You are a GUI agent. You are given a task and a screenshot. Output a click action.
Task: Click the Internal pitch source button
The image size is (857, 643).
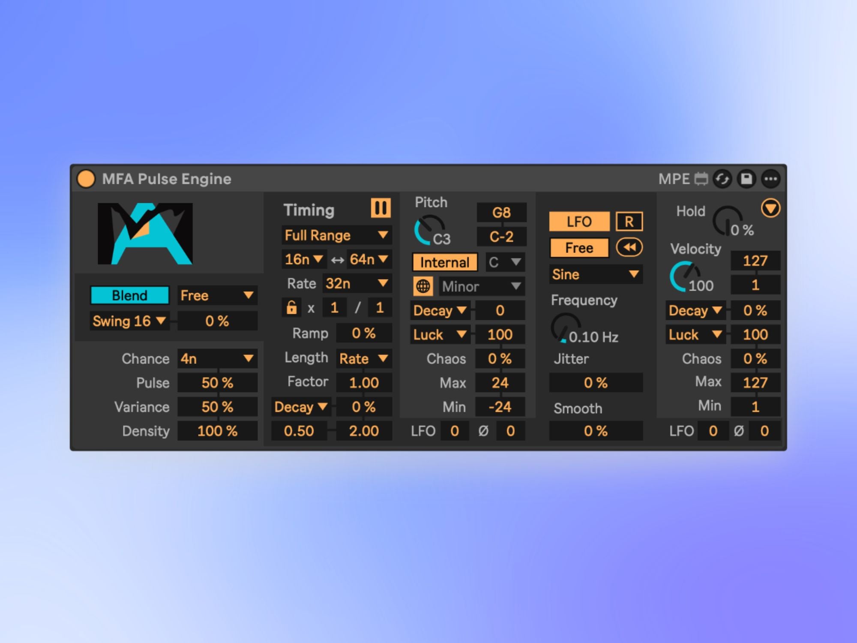click(445, 262)
